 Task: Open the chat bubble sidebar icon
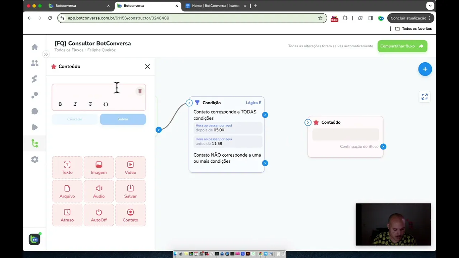click(35, 111)
